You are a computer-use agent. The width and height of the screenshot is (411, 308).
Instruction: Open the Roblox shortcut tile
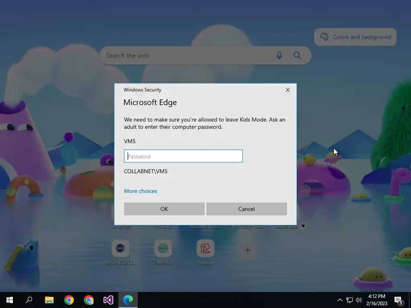pyautogui.click(x=205, y=248)
